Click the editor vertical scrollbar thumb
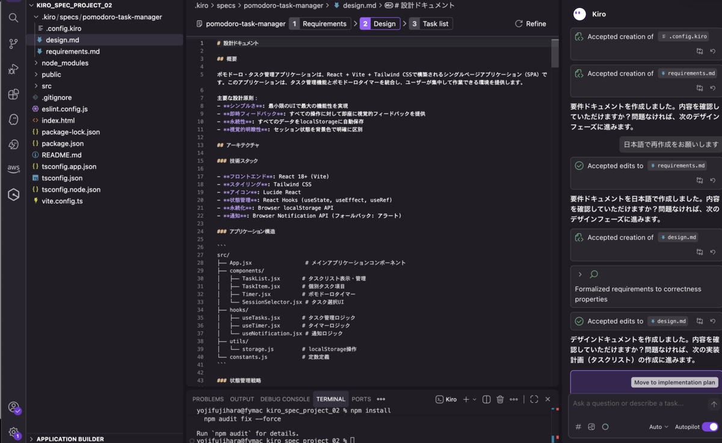This screenshot has height=443, width=722. [555, 54]
